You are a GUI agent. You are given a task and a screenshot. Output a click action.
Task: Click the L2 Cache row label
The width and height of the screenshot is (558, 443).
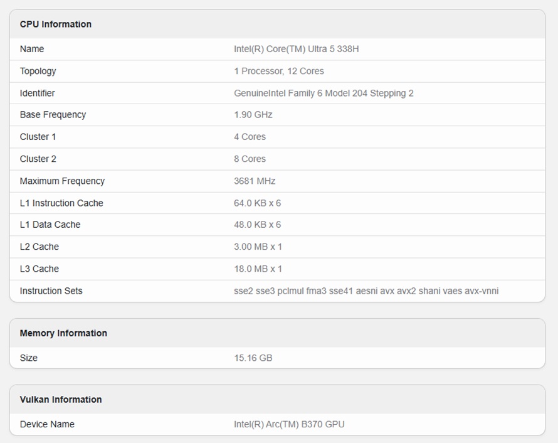pos(38,247)
